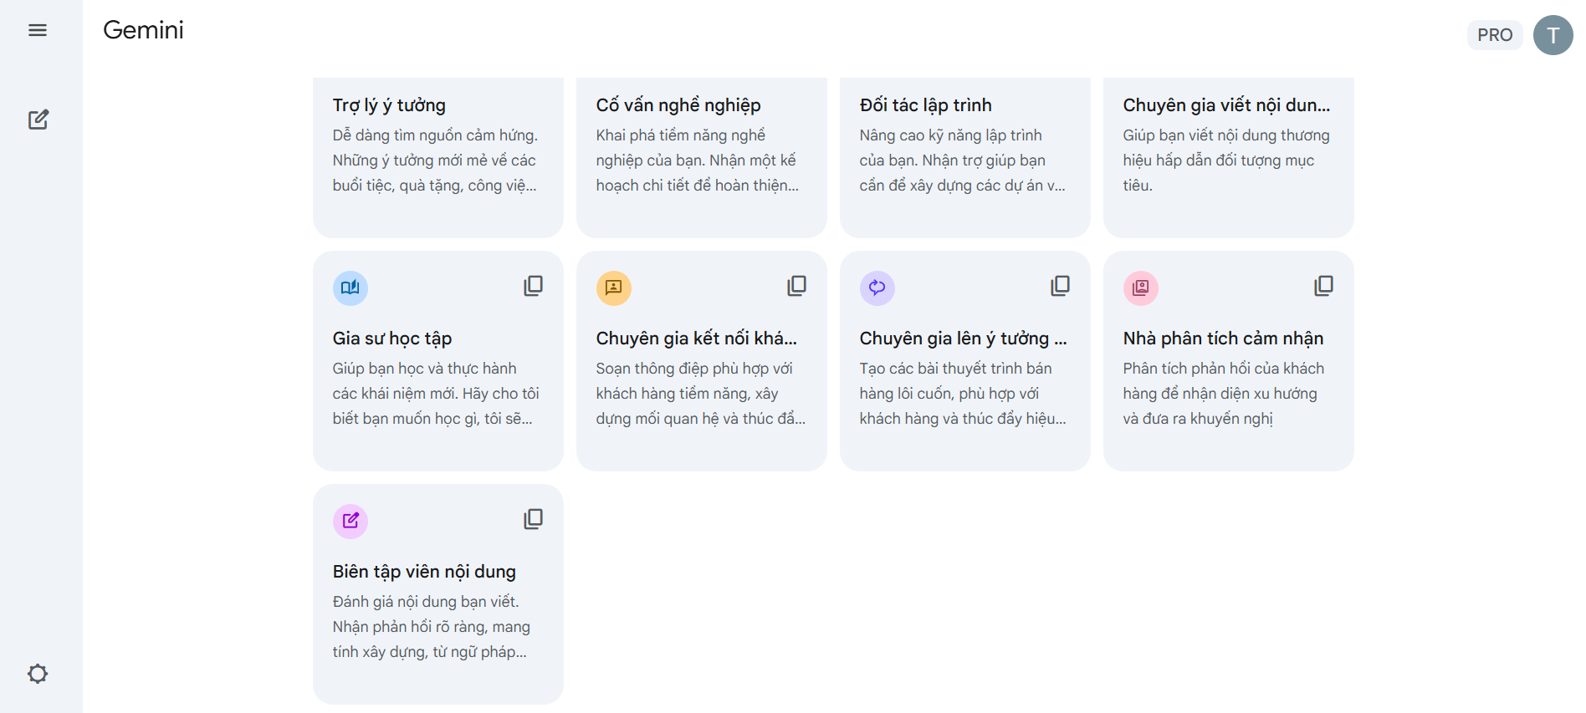Open the hamburger main menu
The width and height of the screenshot is (1586, 713).
point(38,31)
